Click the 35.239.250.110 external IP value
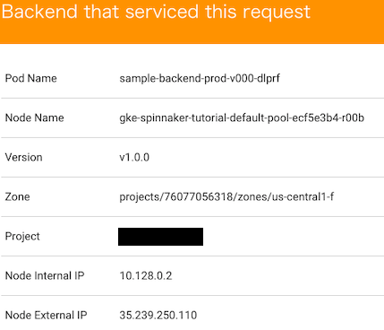The height and width of the screenshot is (330, 384). [x=158, y=315]
